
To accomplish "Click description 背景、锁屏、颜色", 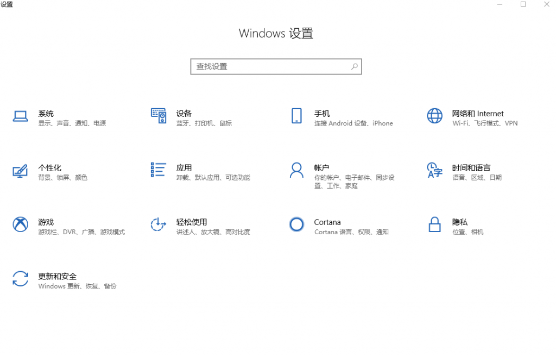I will [x=63, y=178].
